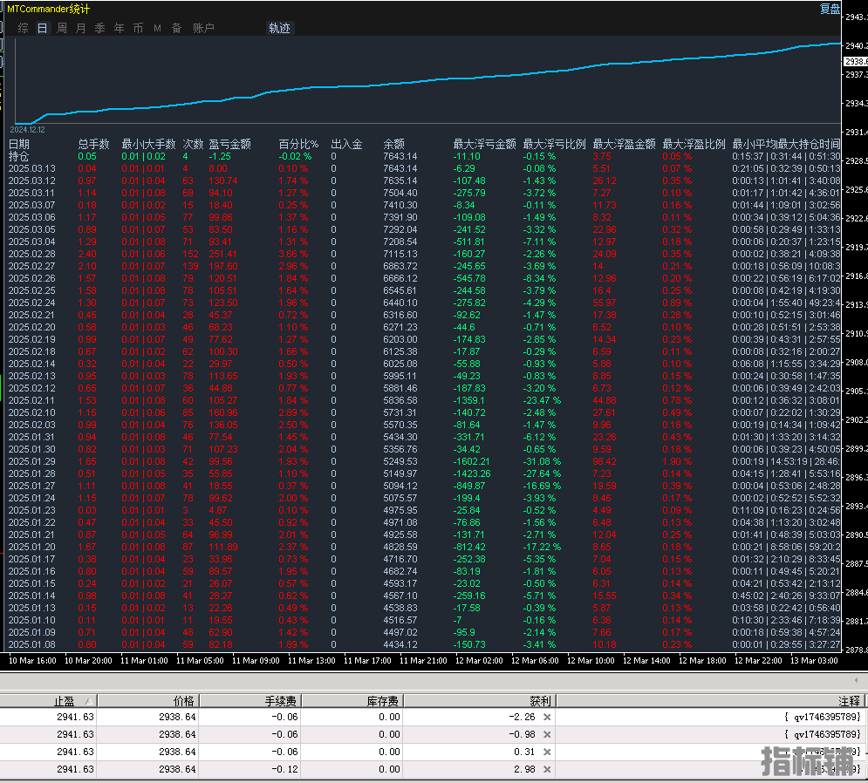The height and width of the screenshot is (783, 868).
Task: Sort orders by 获利 column header
Action: pos(480,701)
